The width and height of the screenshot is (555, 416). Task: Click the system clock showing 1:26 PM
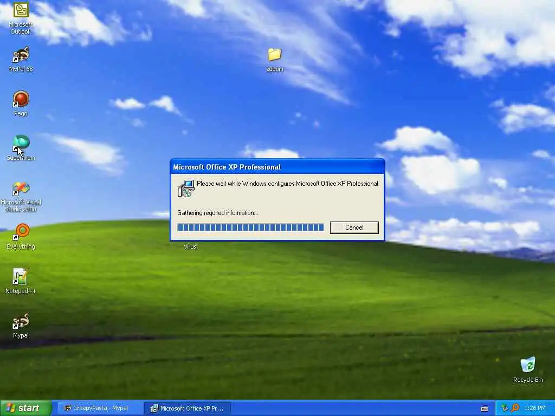click(535, 408)
